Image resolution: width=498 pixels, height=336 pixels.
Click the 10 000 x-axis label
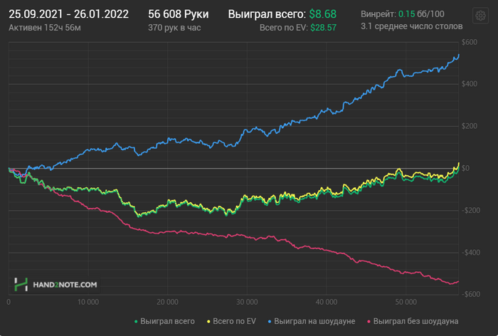(x=88, y=302)
